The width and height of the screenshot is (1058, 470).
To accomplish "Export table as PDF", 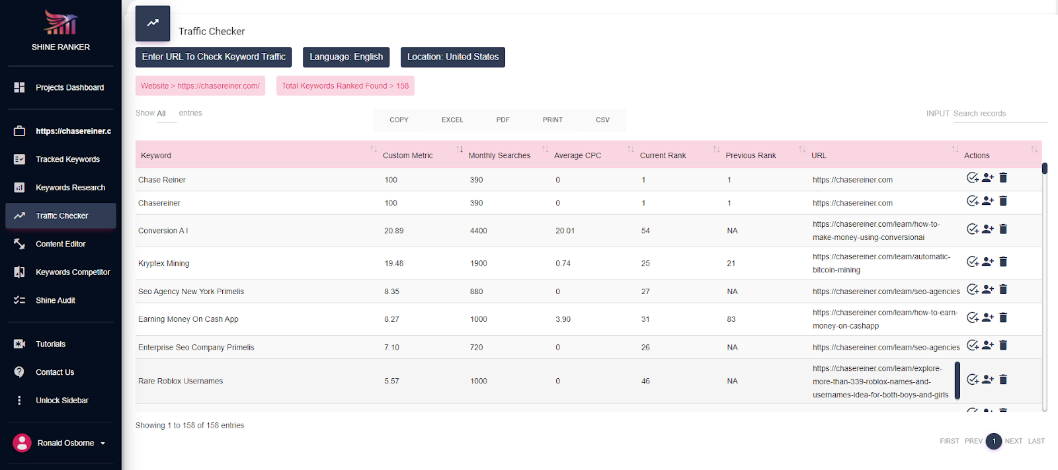I will [x=503, y=120].
